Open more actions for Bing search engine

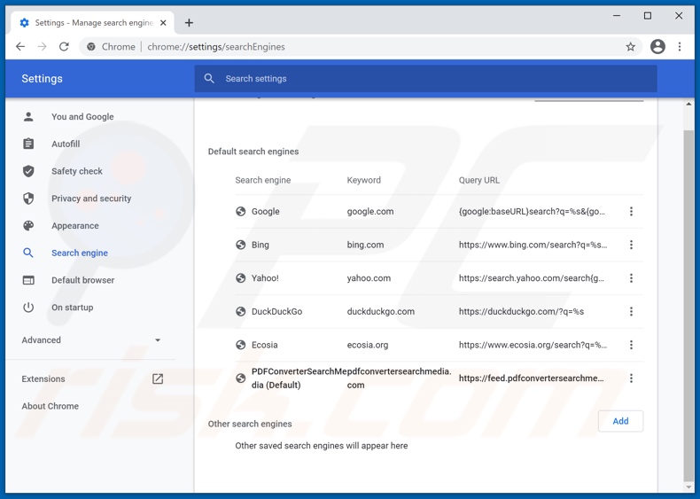(x=631, y=245)
